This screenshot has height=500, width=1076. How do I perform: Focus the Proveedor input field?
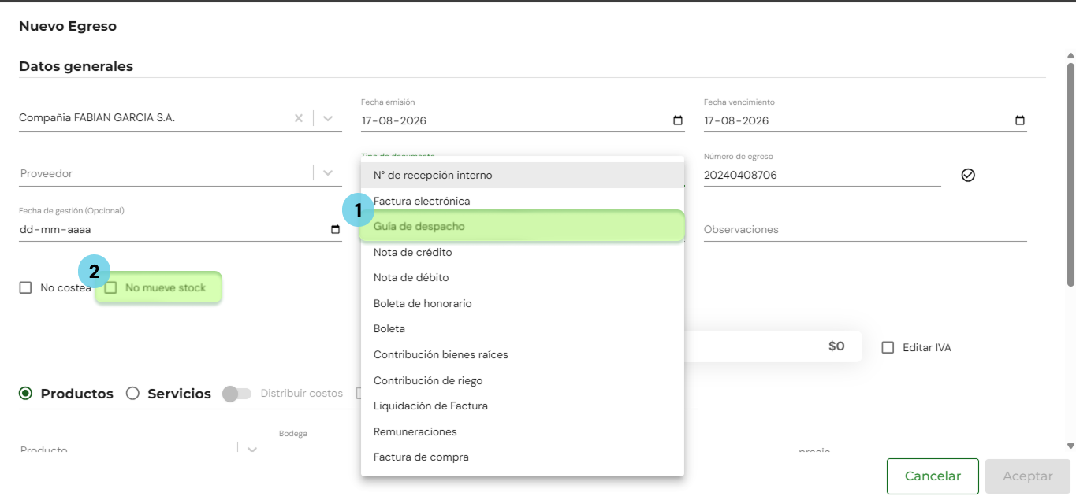tap(166, 173)
